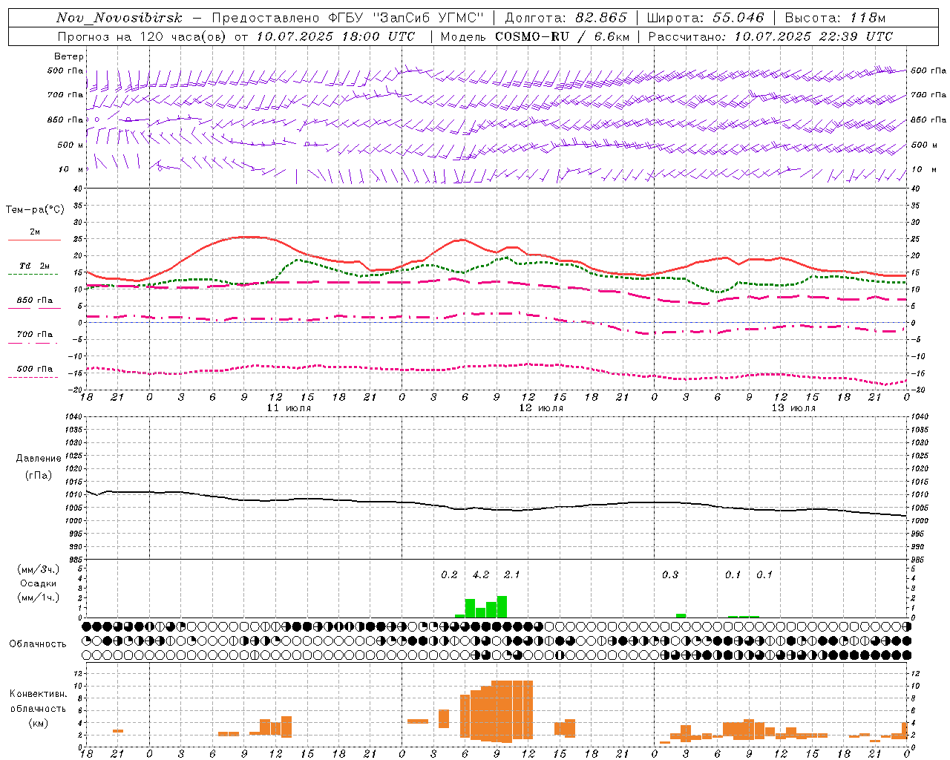
Task: Click the (мм/3ч.) precipitation unit label
Action: [x=39, y=569]
